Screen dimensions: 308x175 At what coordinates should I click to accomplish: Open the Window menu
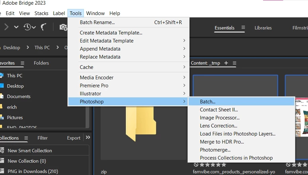tap(96, 13)
